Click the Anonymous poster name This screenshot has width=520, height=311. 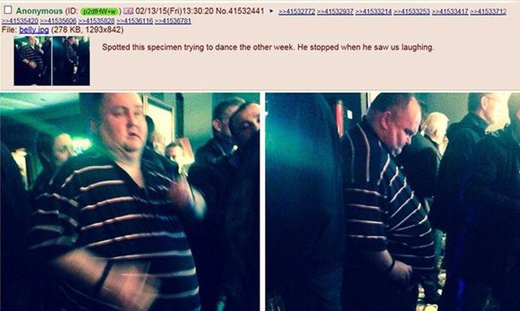click(x=39, y=11)
